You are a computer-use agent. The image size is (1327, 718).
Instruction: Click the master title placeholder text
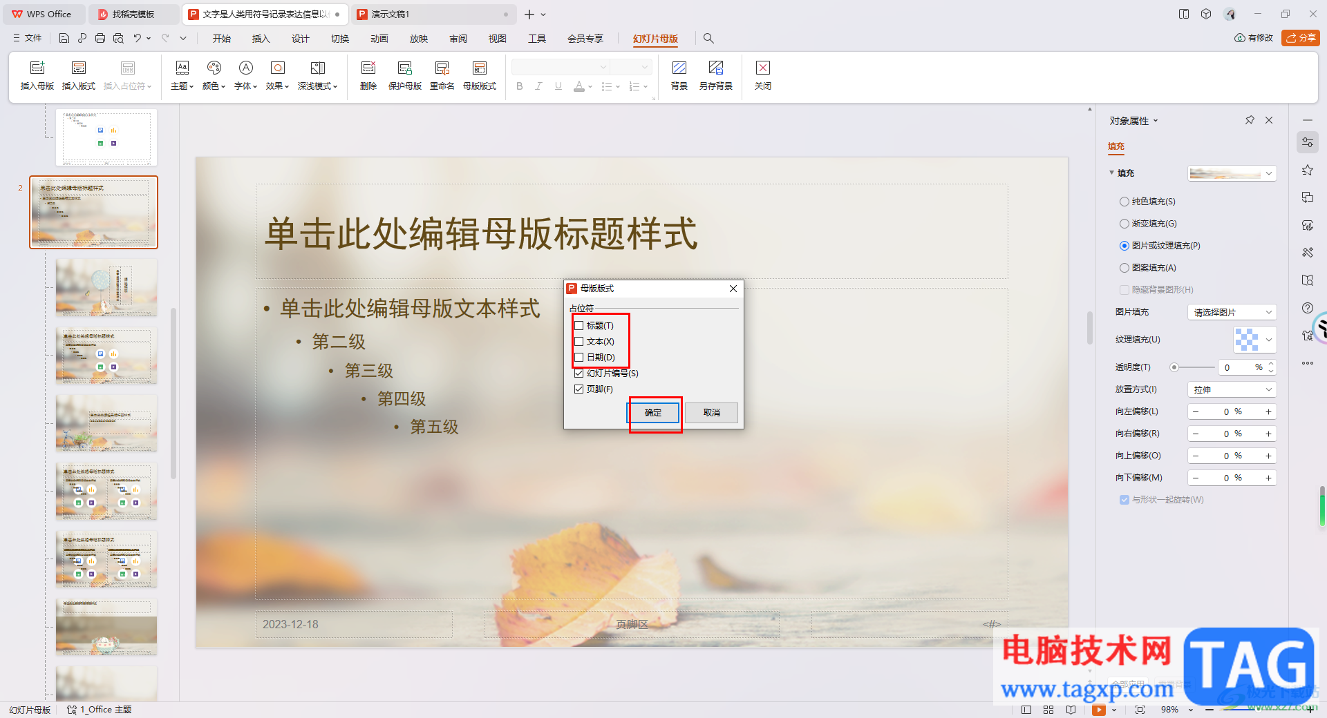tap(481, 233)
